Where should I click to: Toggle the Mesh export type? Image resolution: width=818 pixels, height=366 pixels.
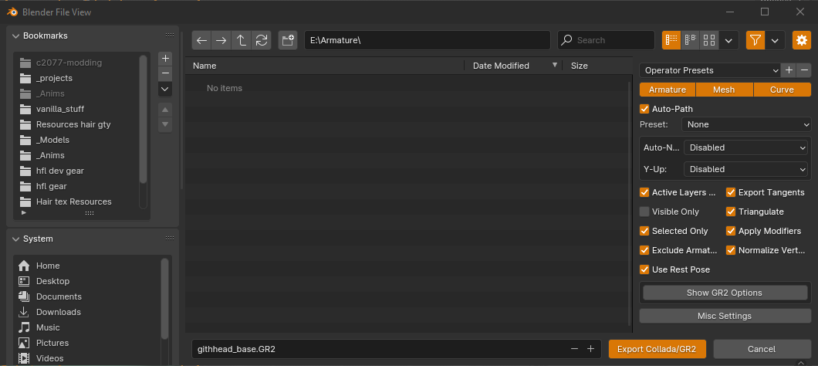[x=724, y=90]
